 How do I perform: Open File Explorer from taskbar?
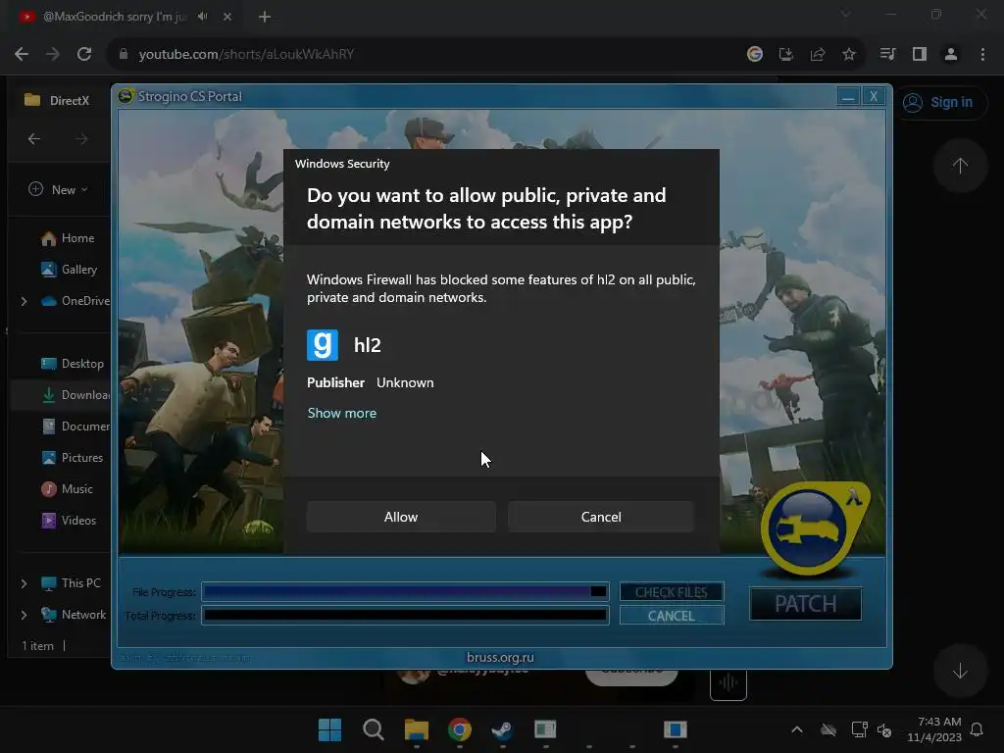[x=416, y=729]
